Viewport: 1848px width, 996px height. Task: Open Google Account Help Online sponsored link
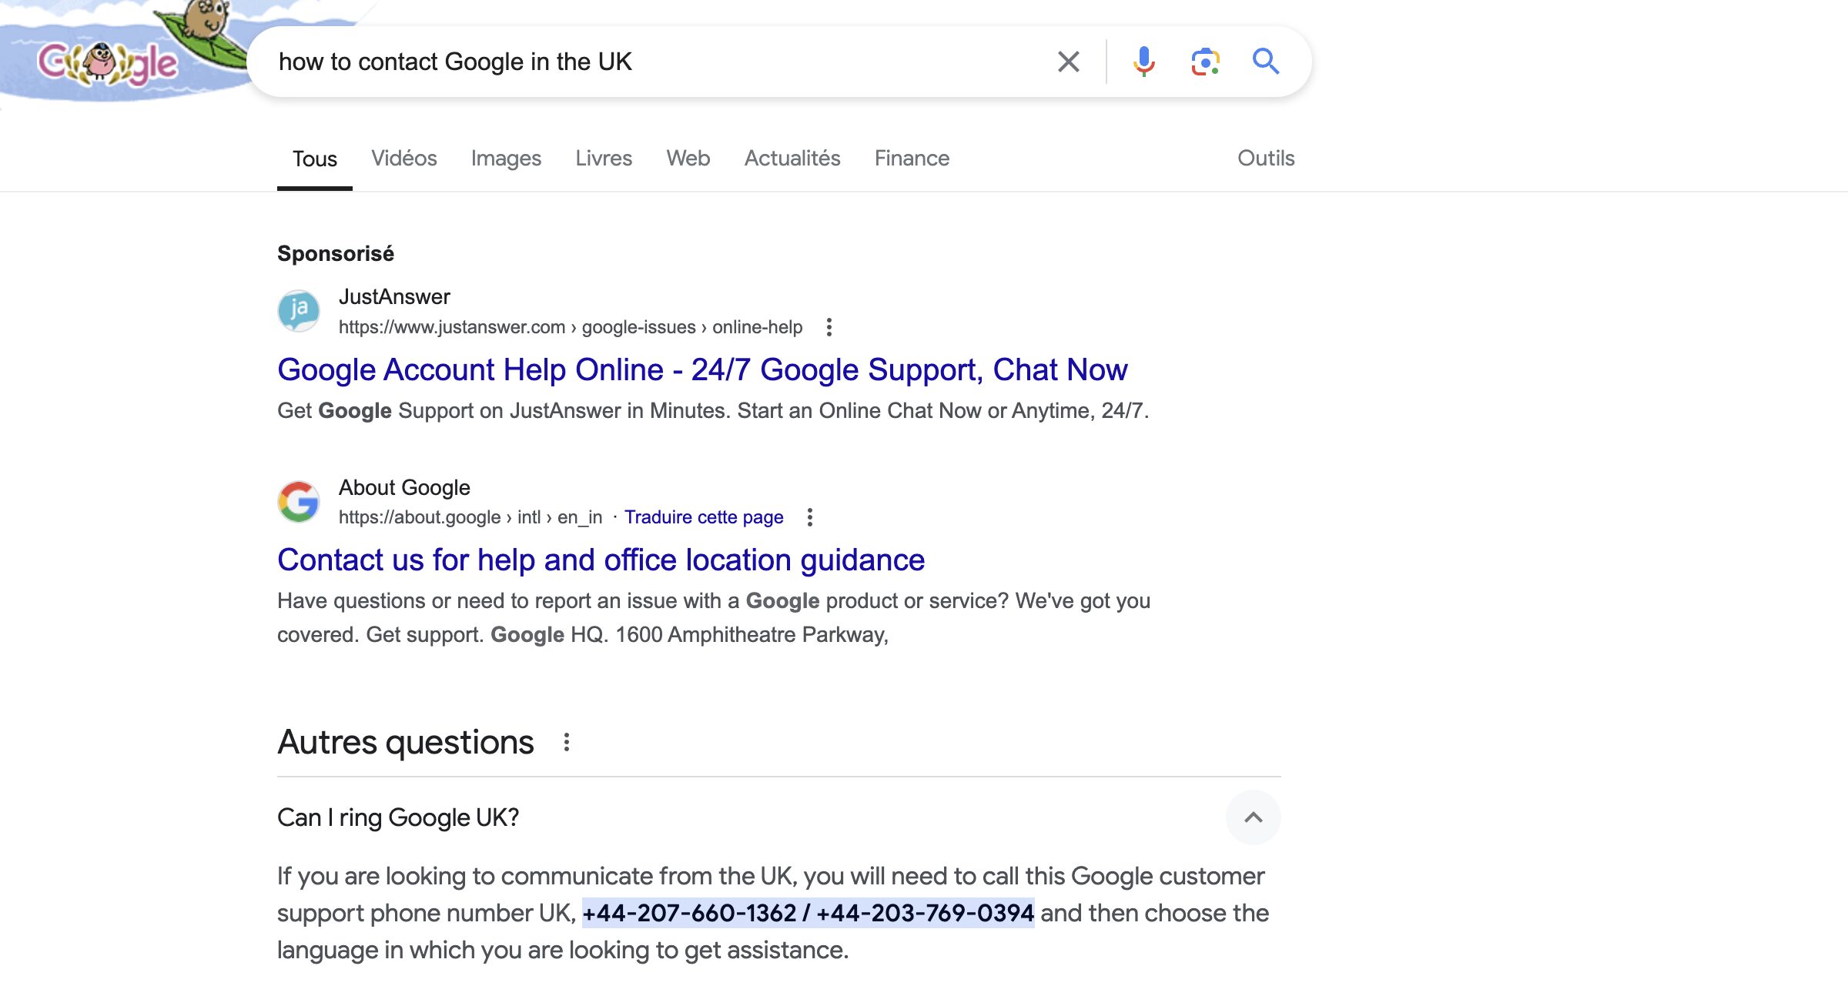point(702,370)
